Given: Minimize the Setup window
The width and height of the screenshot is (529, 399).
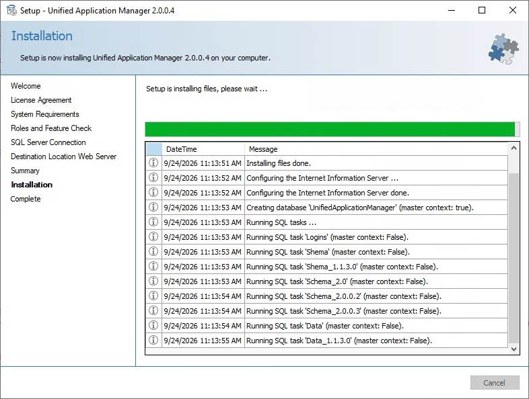Looking at the screenshot, I should [452, 11].
